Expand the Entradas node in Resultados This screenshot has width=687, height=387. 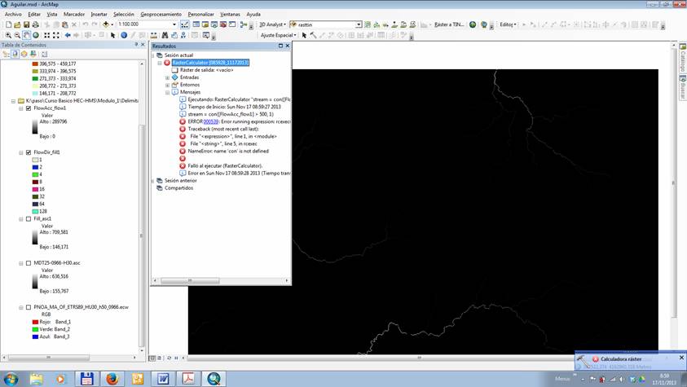167,77
